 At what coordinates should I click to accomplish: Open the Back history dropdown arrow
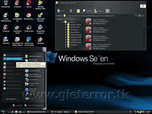(67, 11)
